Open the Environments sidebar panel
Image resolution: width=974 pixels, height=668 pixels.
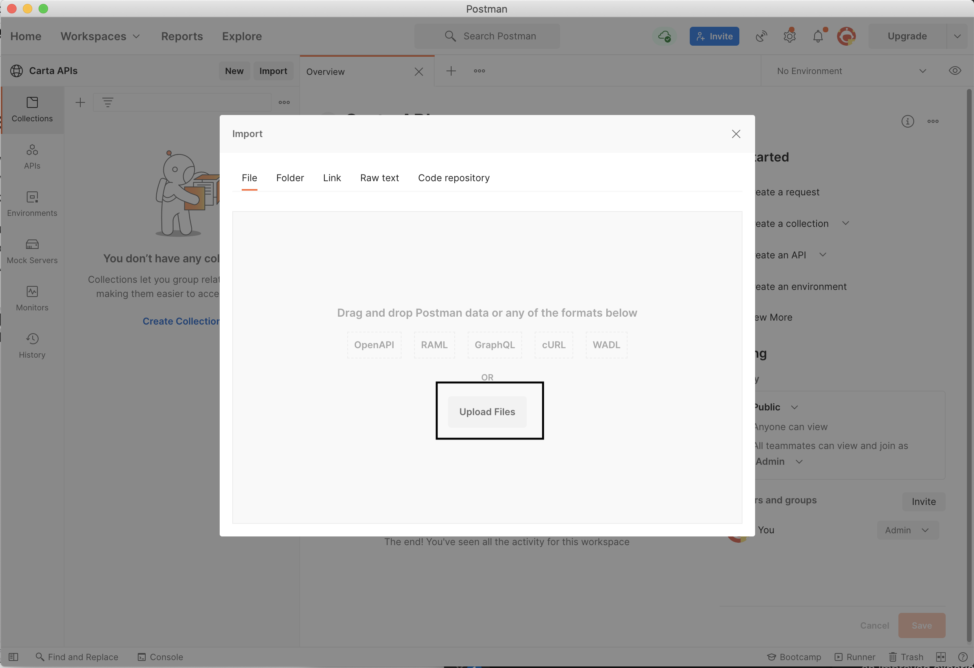point(32,204)
